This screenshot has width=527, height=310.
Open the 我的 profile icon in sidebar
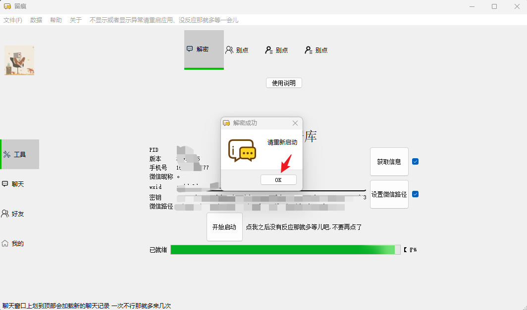pyautogui.click(x=6, y=243)
